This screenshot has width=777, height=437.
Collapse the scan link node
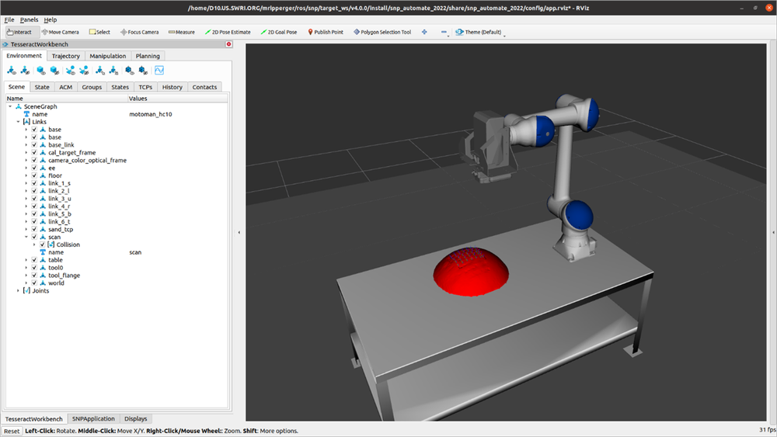26,237
